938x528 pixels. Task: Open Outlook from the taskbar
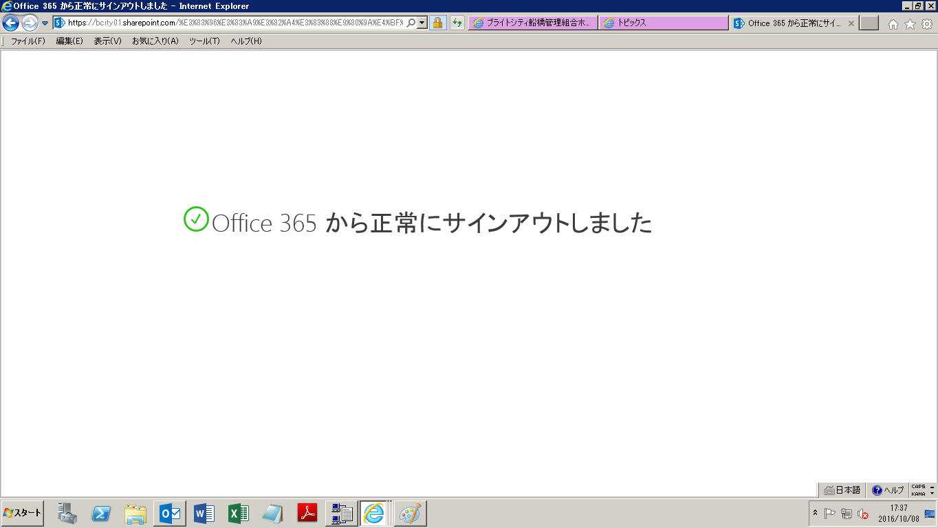(169, 514)
